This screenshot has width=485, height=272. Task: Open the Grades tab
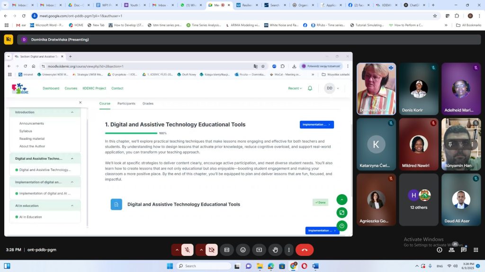click(148, 103)
